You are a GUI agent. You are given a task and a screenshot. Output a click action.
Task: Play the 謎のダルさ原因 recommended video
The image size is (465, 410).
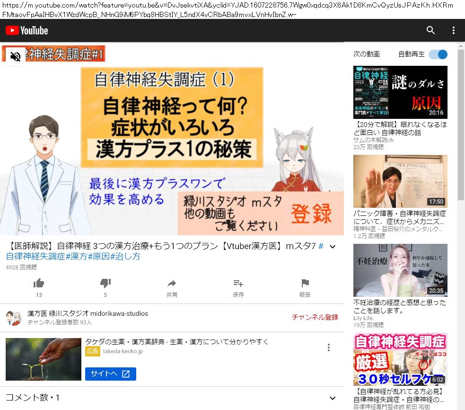point(400,92)
